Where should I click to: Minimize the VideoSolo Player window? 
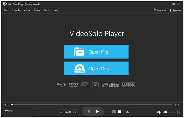[x=169, y=4]
